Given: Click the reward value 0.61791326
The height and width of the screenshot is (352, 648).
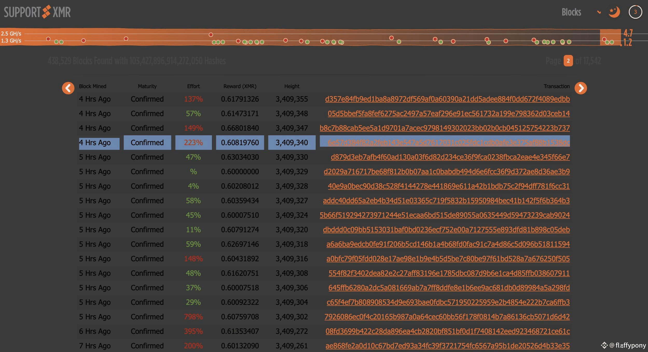Looking at the screenshot, I should [x=240, y=99].
